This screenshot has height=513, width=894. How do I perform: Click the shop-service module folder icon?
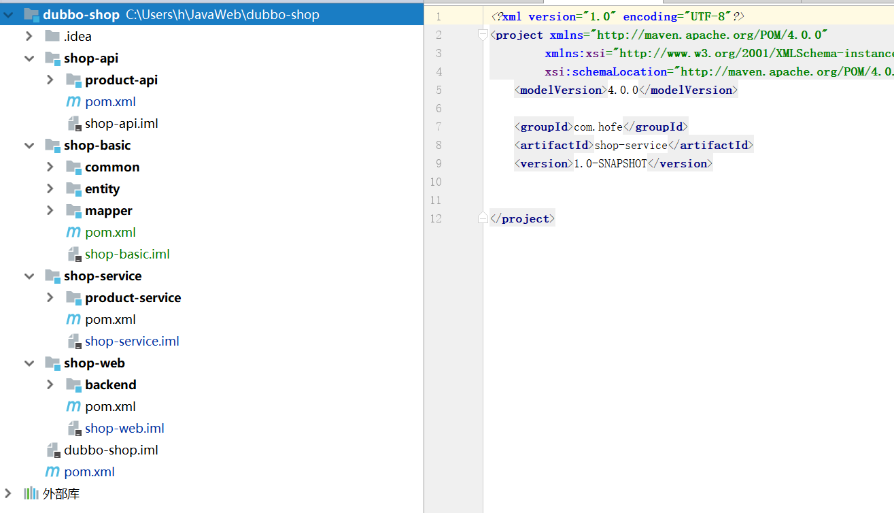coord(52,276)
